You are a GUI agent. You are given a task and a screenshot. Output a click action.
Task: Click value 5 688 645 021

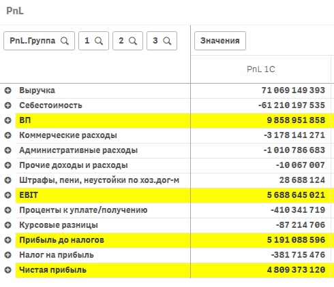[x=296, y=195]
